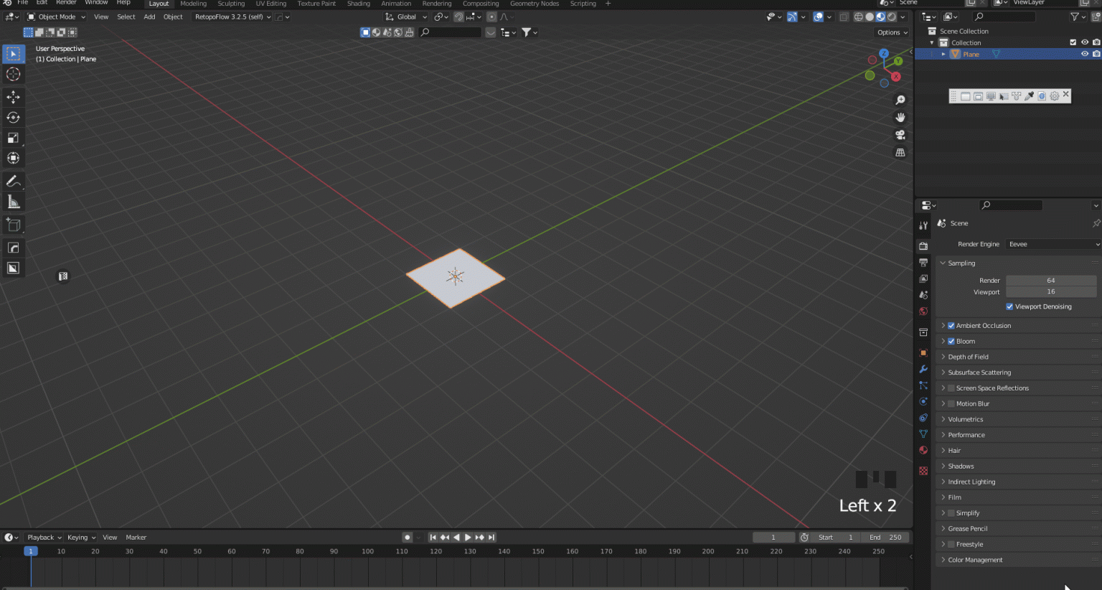Open the Add menu in the viewport header
The image size is (1102, 590).
coord(149,17)
